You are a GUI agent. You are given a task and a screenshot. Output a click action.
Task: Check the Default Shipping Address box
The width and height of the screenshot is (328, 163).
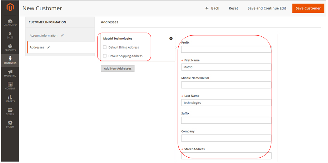coord(105,56)
